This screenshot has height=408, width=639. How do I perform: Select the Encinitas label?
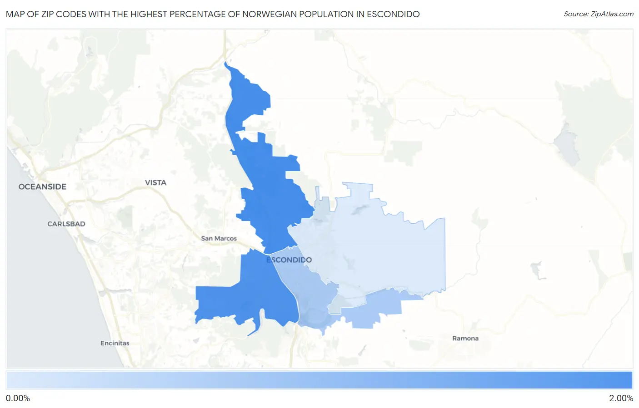[115, 343]
